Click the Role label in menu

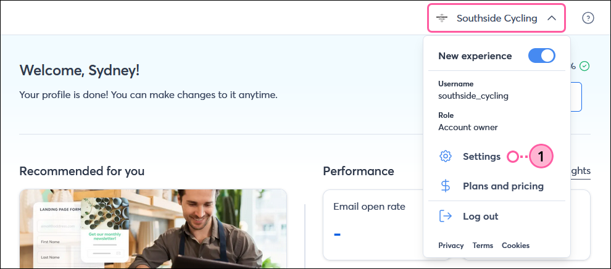[446, 115]
